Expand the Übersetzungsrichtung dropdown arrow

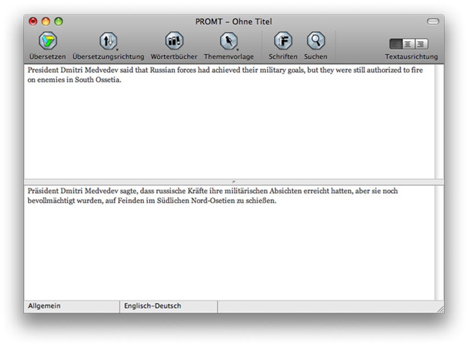117,50
